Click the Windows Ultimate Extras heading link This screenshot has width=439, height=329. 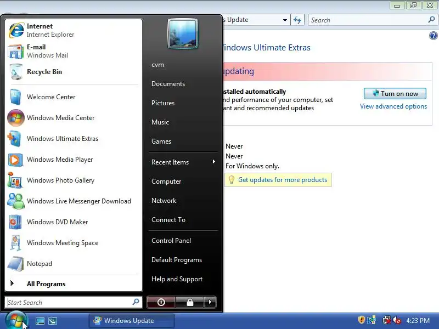(266, 48)
